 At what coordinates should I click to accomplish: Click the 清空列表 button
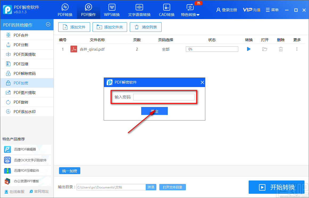click(146, 27)
